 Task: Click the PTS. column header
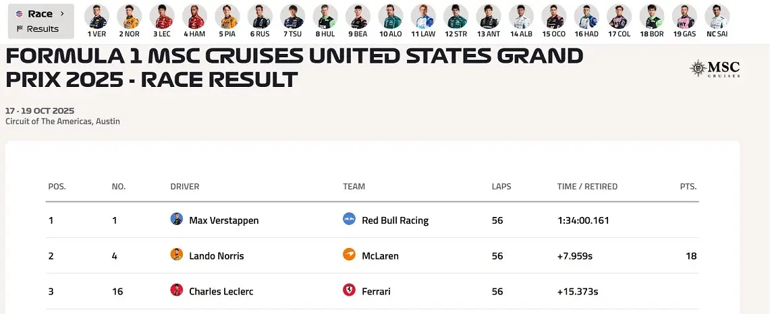688,187
